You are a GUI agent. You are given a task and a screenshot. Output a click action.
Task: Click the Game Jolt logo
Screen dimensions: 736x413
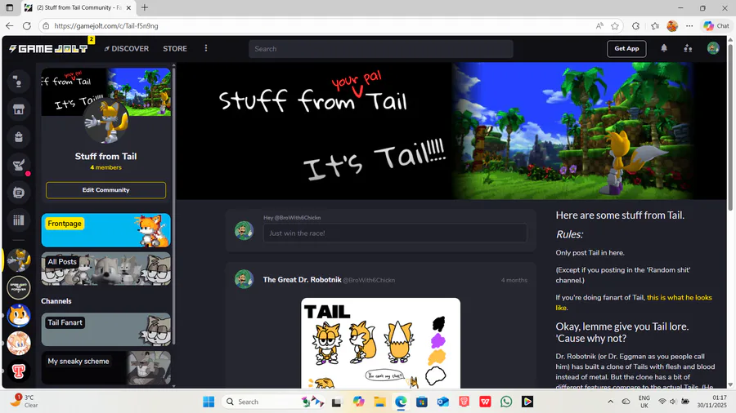[x=48, y=49]
